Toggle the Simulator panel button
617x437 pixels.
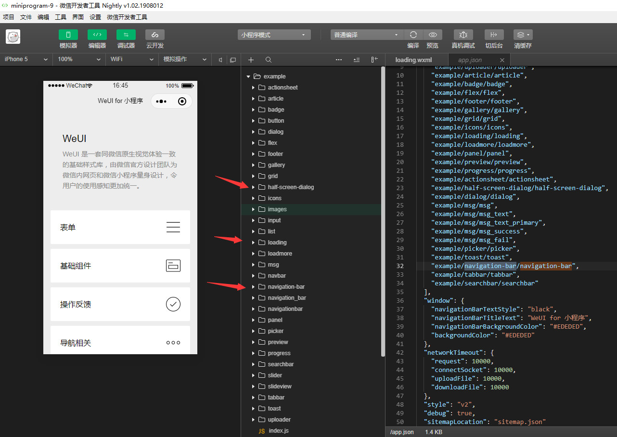pos(68,35)
